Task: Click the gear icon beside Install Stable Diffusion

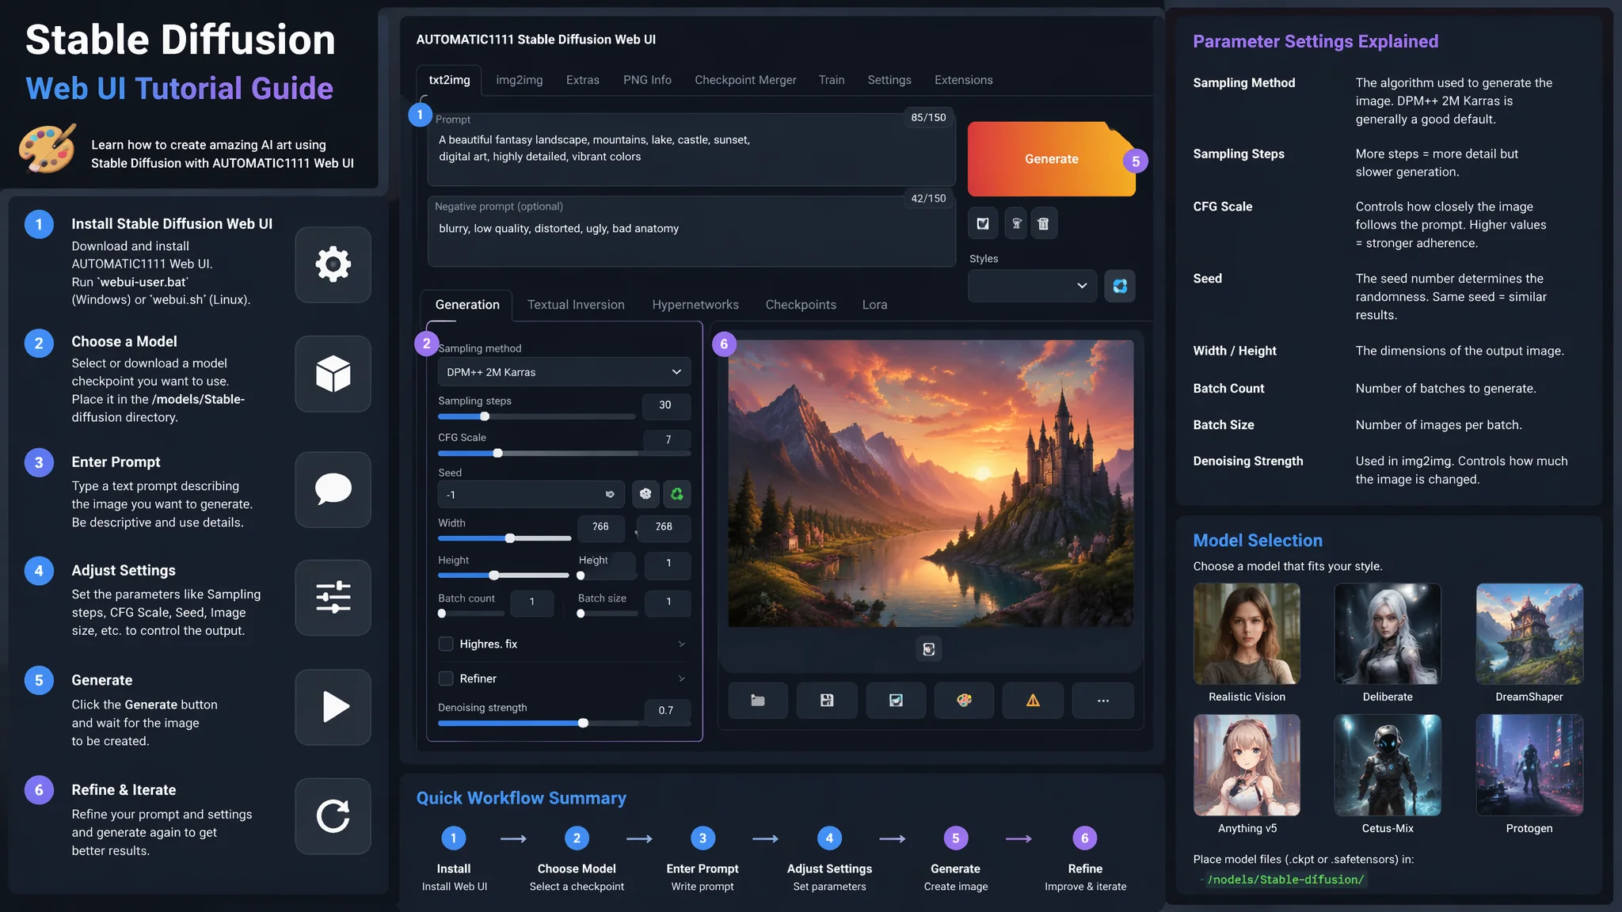Action: pos(333,264)
